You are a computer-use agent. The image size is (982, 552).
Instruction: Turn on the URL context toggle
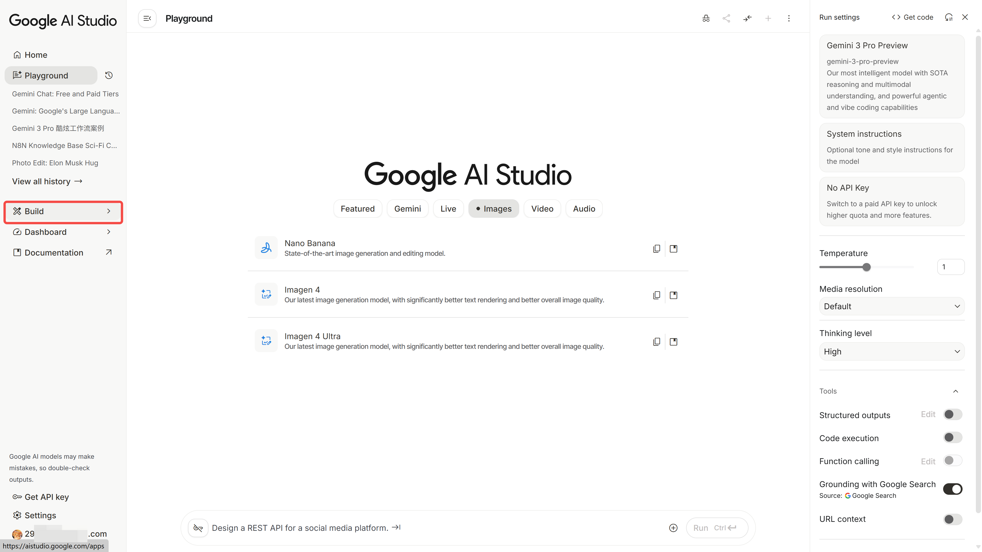coord(953,519)
